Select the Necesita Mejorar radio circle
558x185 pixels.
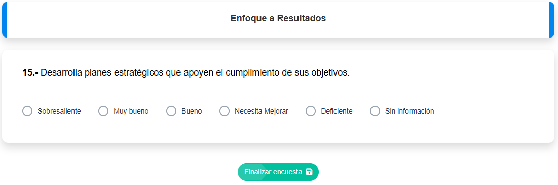pyautogui.click(x=225, y=111)
